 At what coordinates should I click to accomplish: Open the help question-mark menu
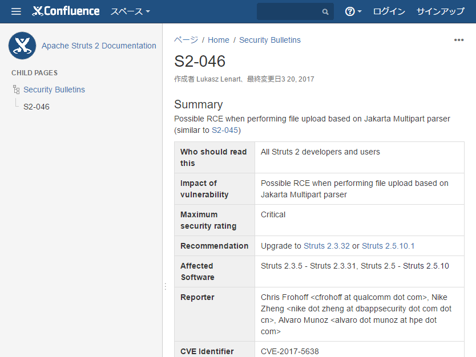point(353,11)
